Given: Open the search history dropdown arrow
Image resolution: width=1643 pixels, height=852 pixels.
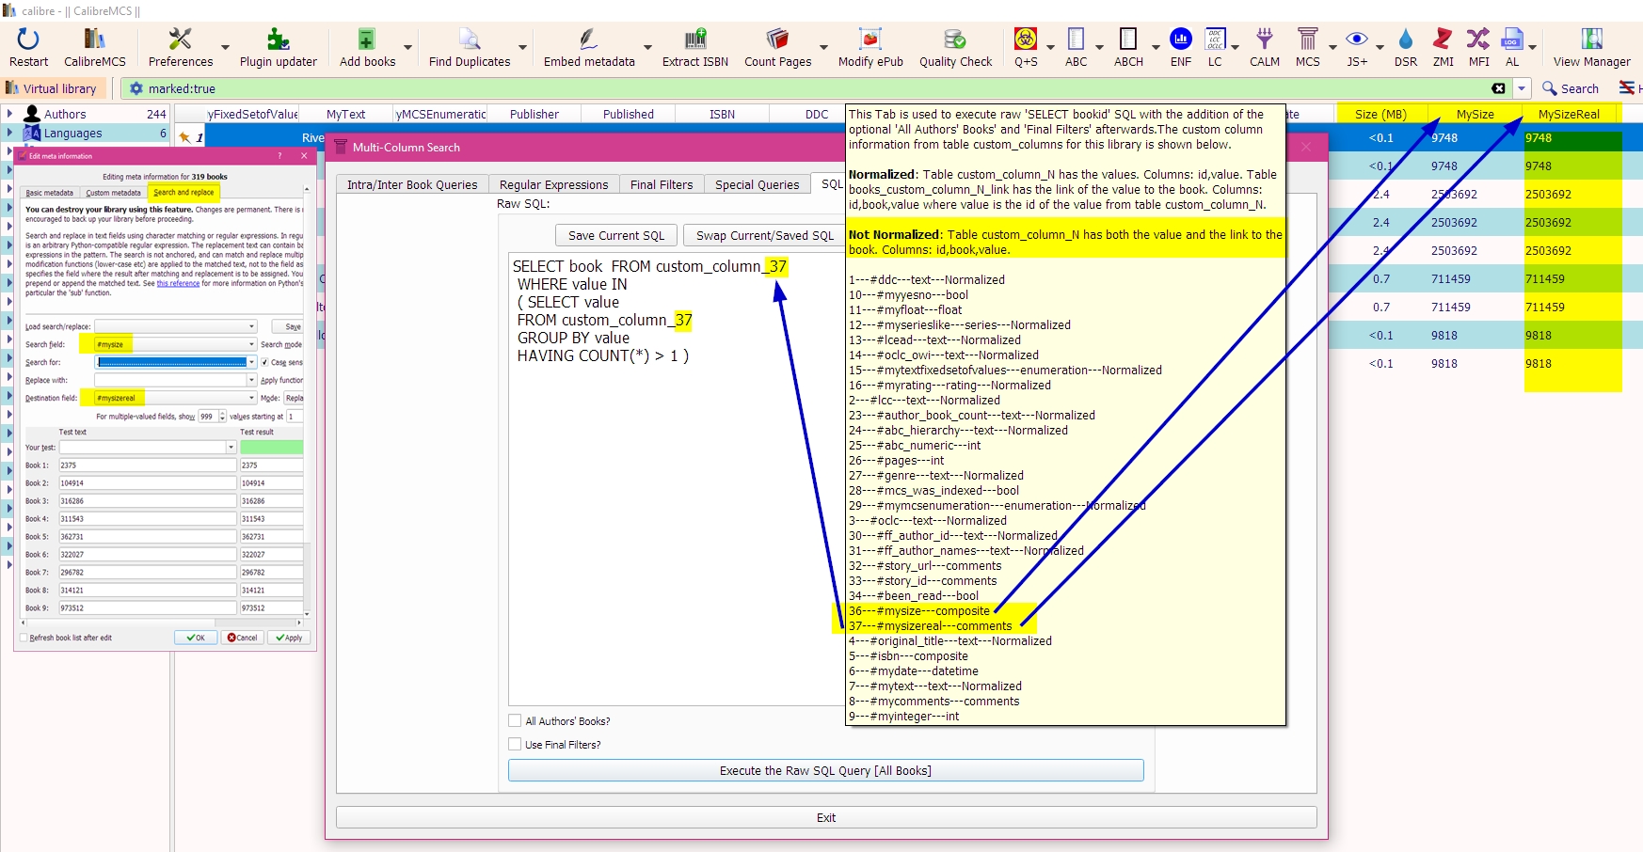Looking at the screenshot, I should click(1522, 88).
